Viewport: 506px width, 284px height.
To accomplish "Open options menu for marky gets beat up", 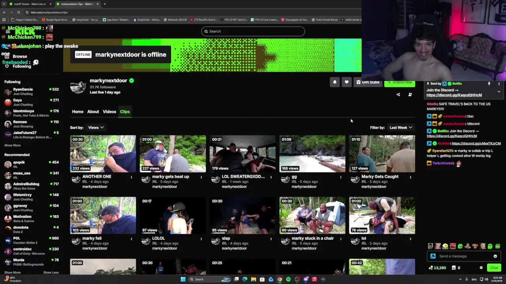I will click(201, 177).
